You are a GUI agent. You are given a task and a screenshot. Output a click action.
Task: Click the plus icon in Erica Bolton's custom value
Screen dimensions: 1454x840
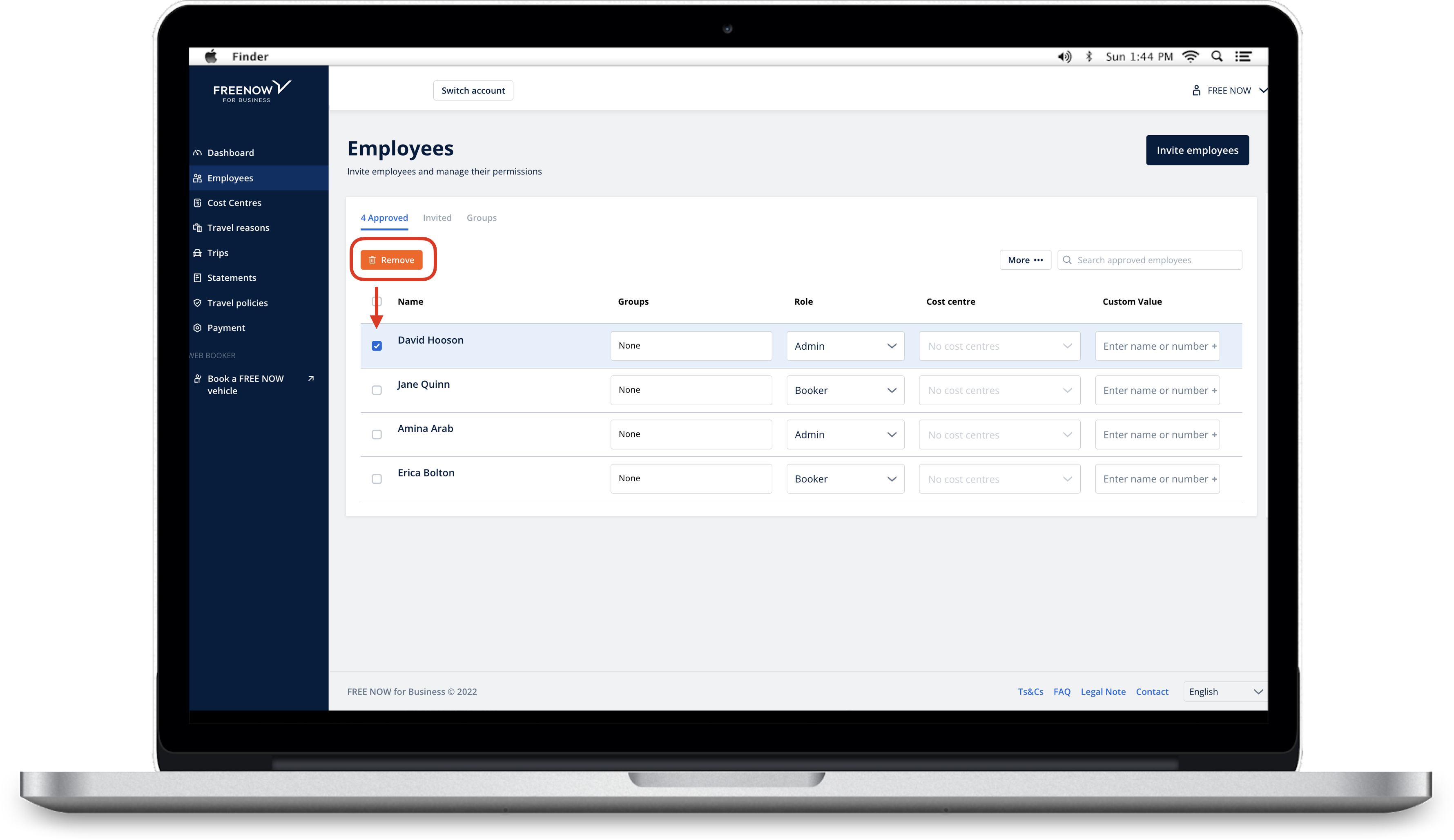tap(1214, 479)
